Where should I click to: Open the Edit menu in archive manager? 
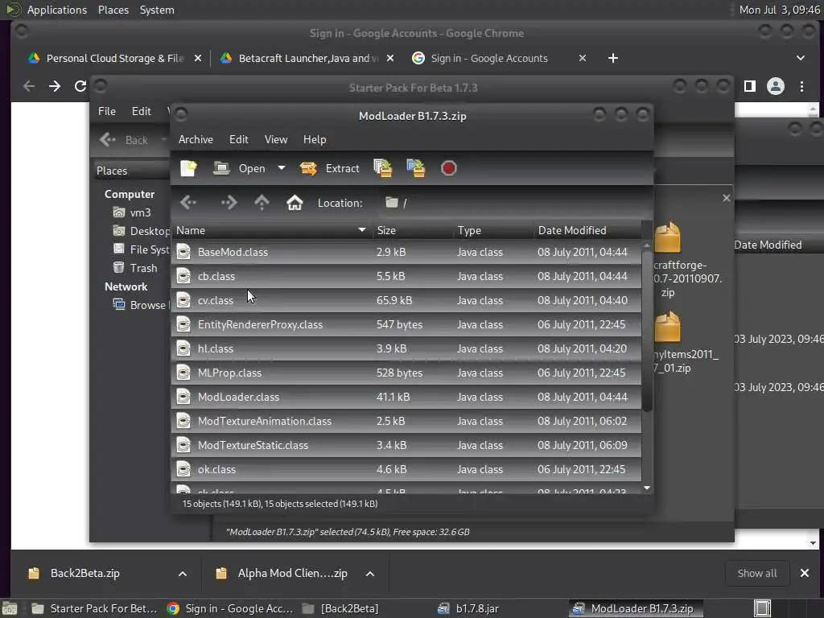[x=238, y=139]
